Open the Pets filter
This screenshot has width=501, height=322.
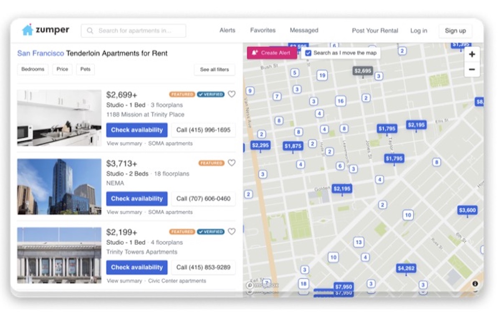click(x=85, y=69)
